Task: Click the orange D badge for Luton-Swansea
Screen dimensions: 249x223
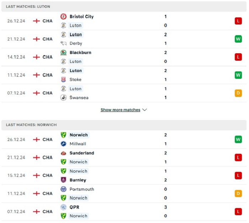Action: [238, 93]
